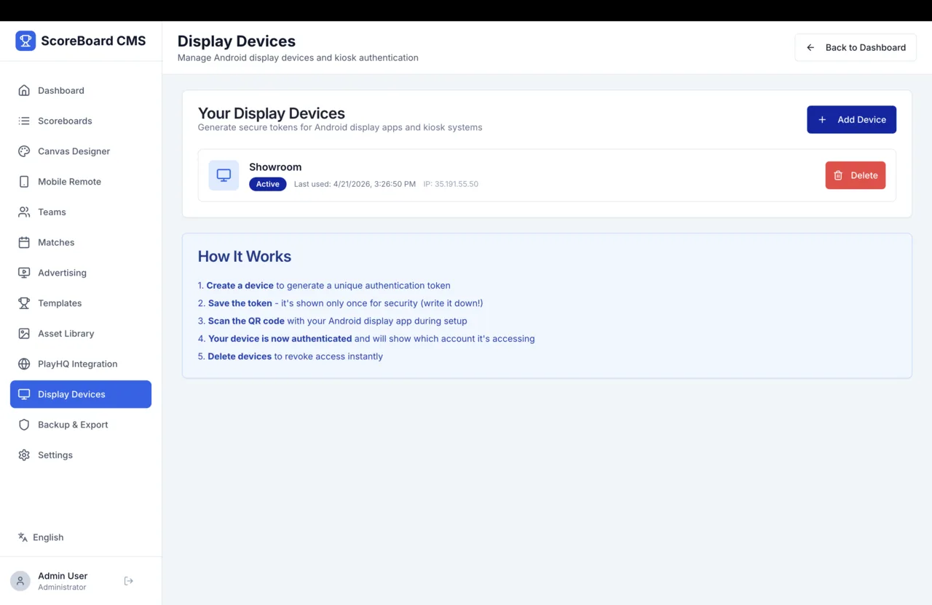This screenshot has width=932, height=605.
Task: Click the ScoreBoard CMS trophy logo
Action: tap(26, 40)
